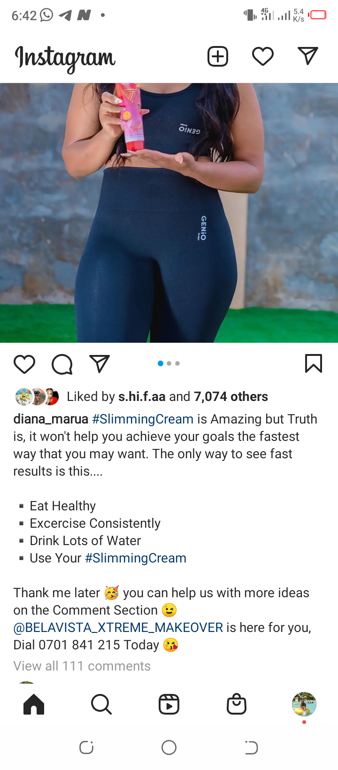Viewport: 338px width, 770px height.
Task: Open the comment bubble icon
Action: pyautogui.click(x=62, y=364)
